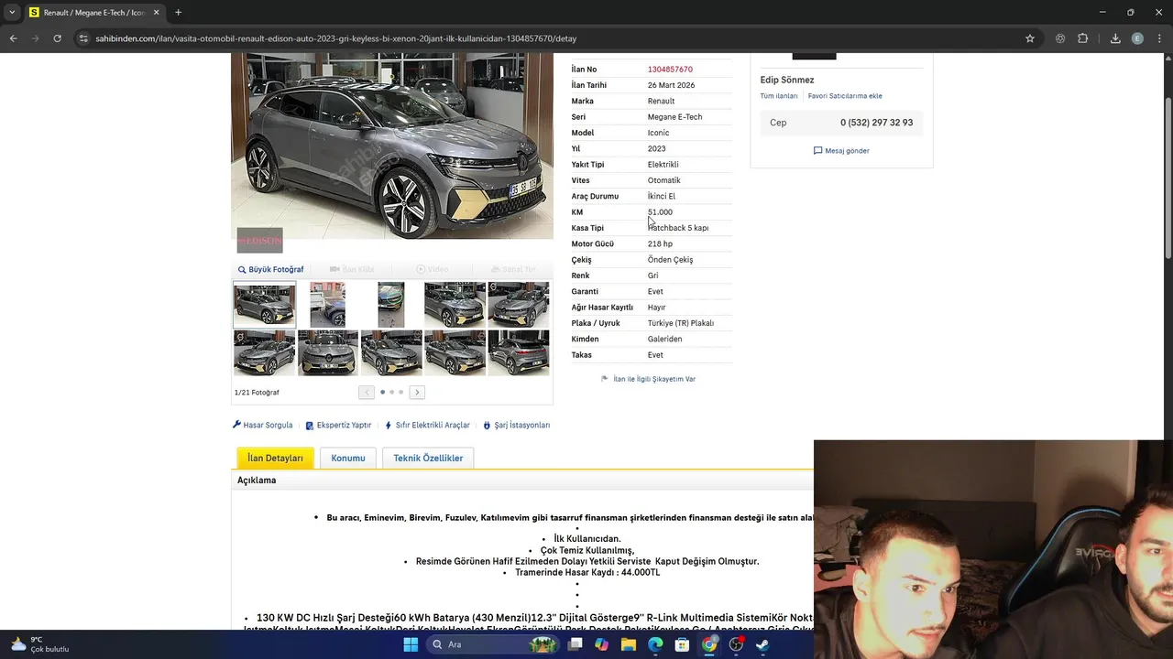The image size is (1173, 659).
Task: Open Sıfır Elektrikli Araçlar link
Action: tap(427, 425)
